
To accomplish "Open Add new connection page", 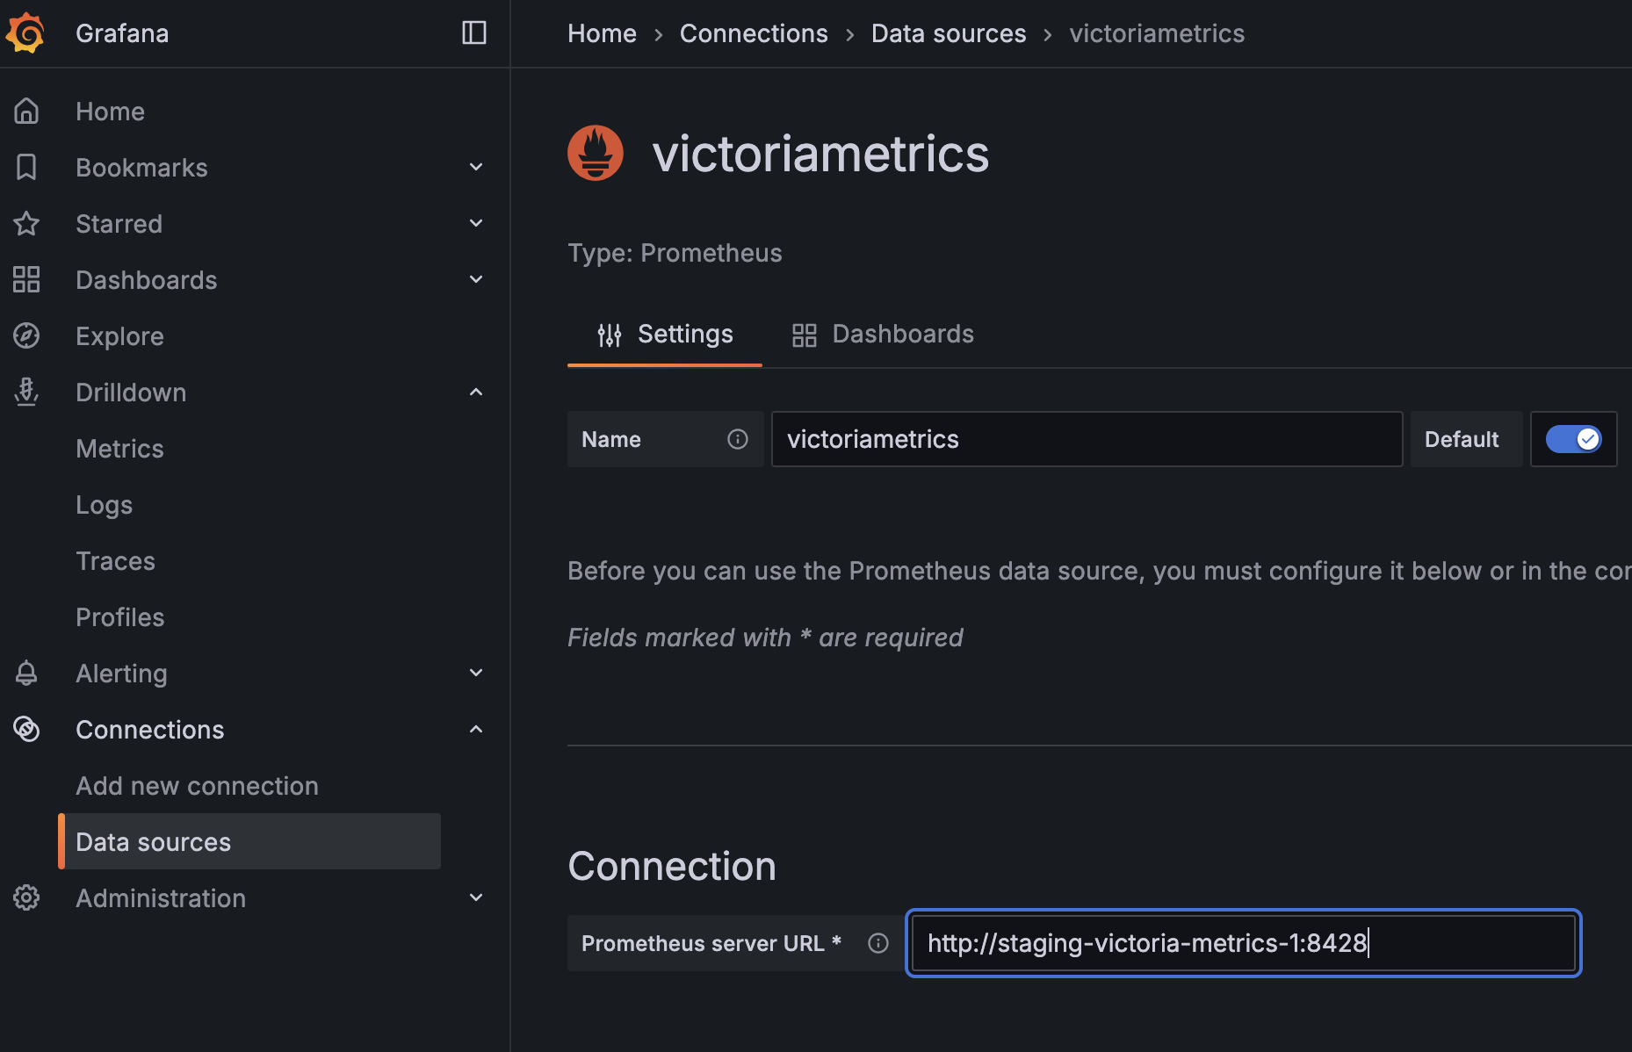I will [197, 786].
